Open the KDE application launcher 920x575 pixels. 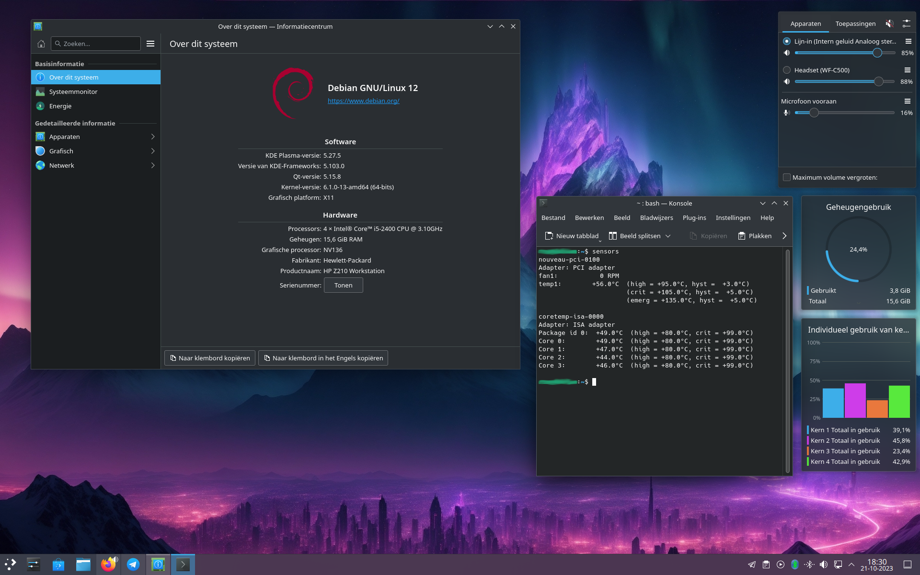[11, 564]
